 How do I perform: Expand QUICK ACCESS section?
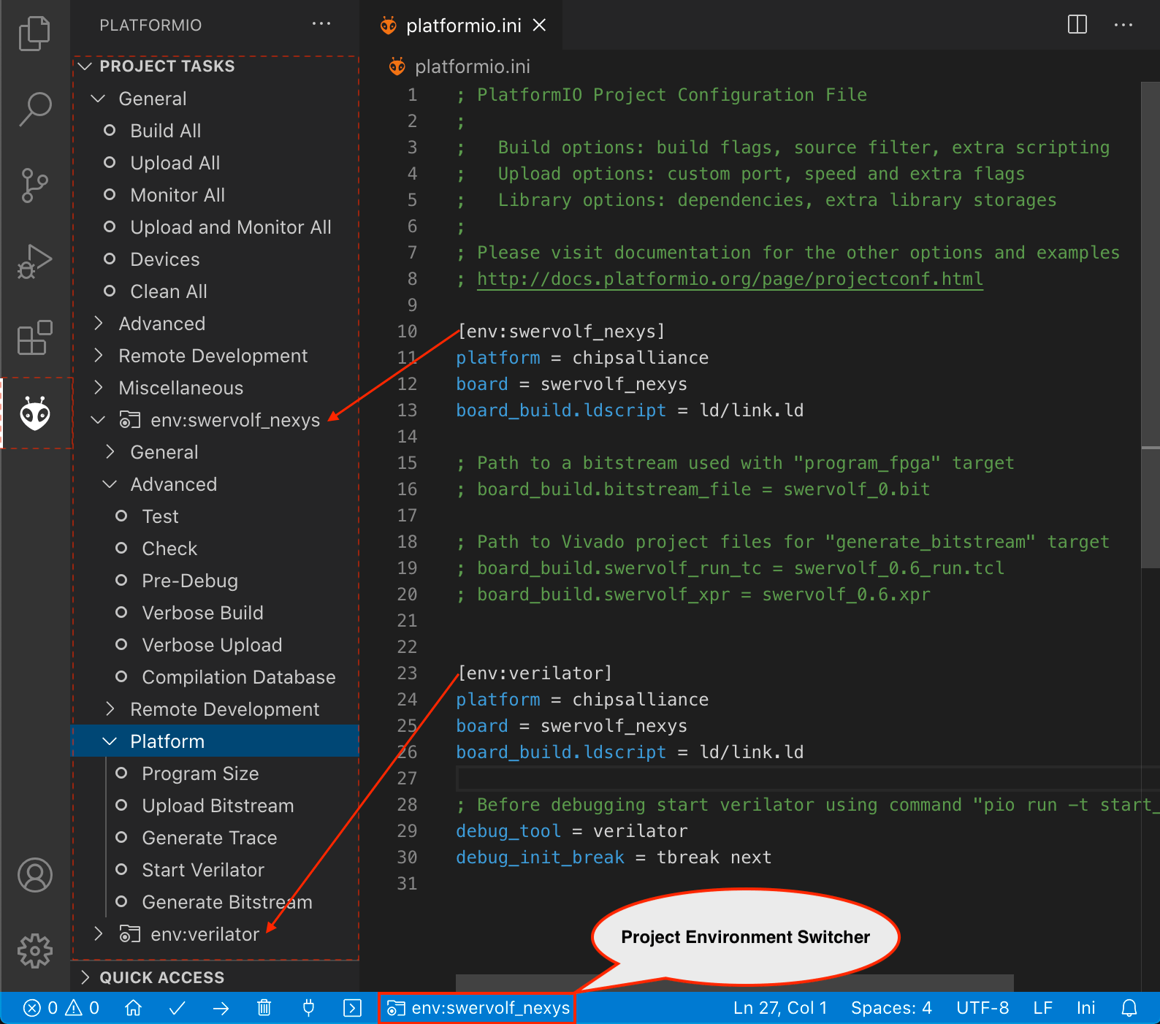click(x=215, y=977)
